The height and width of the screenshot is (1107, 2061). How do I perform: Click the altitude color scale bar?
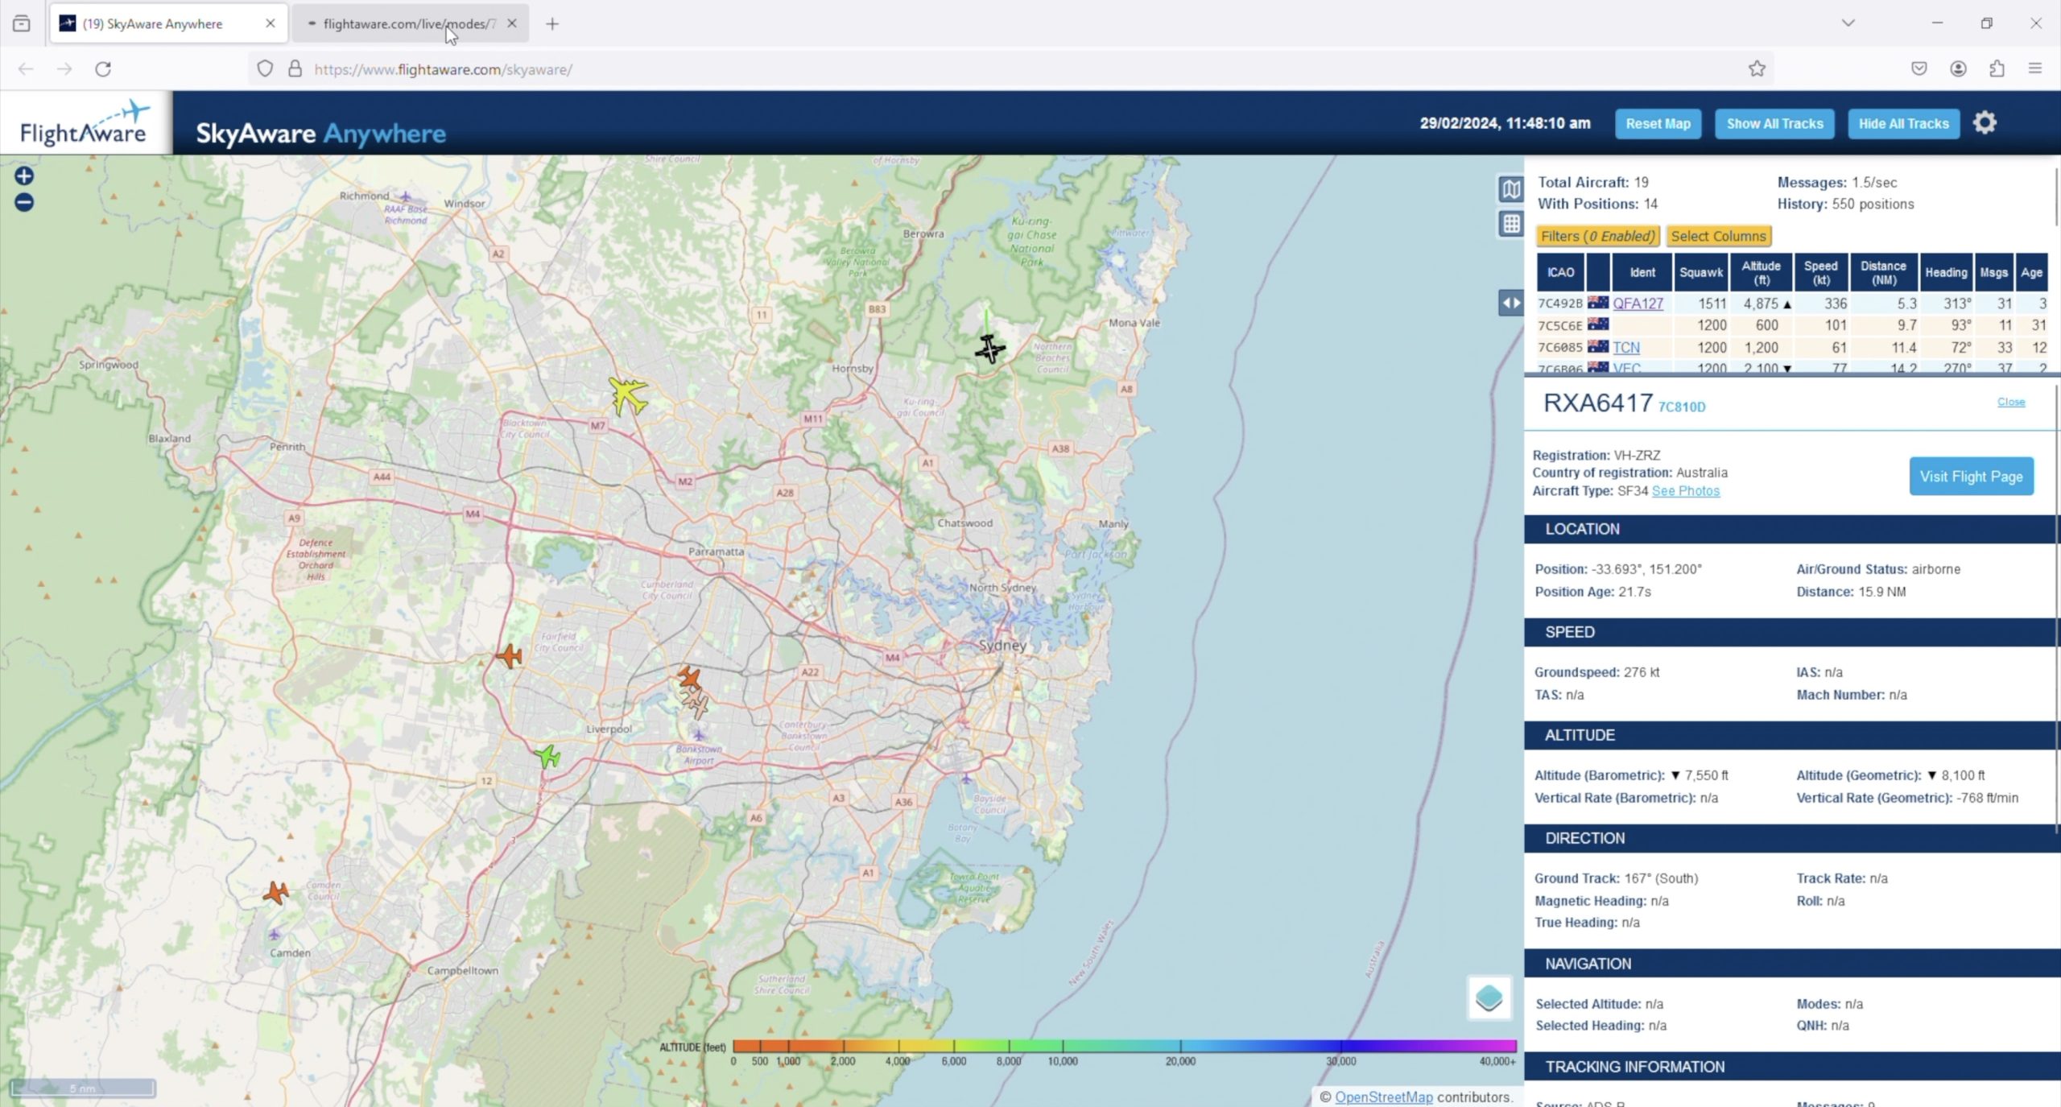click(1124, 1046)
